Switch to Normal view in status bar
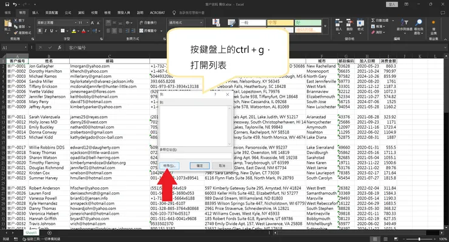 pos(375,239)
